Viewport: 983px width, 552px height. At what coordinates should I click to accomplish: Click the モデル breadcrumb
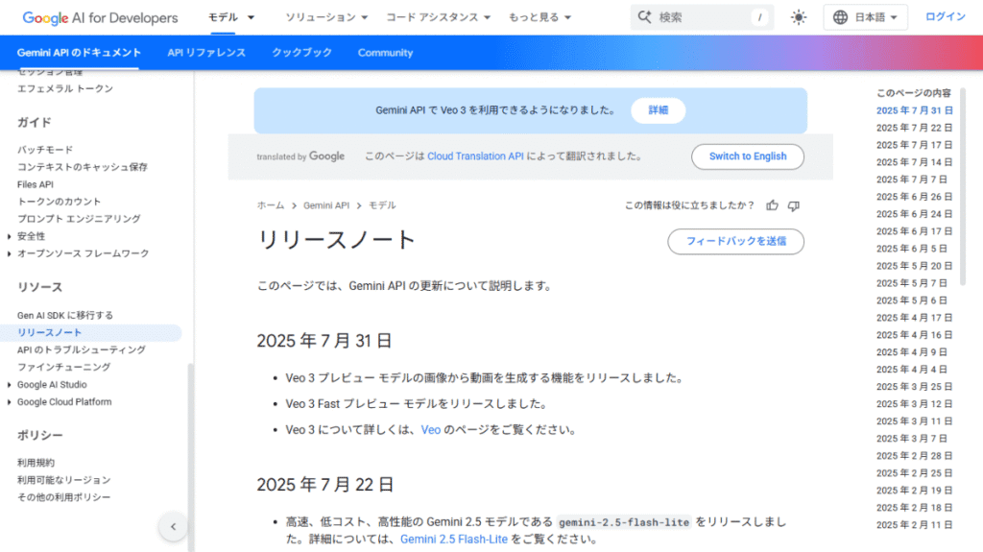pos(382,205)
